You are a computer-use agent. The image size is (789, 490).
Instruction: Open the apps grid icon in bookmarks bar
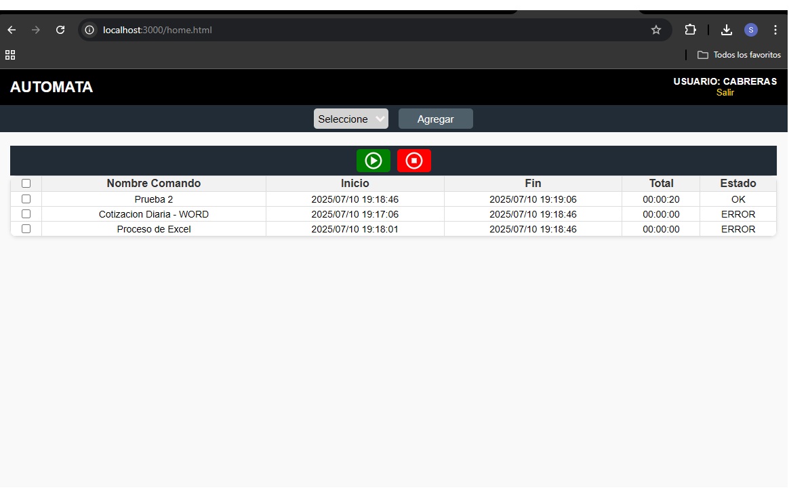coord(10,55)
